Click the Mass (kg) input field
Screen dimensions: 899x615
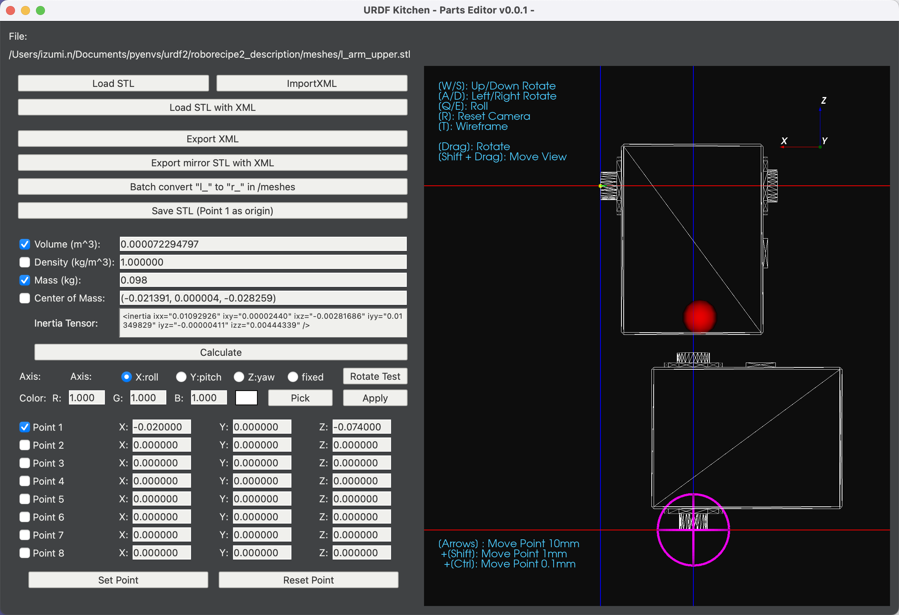tap(263, 280)
